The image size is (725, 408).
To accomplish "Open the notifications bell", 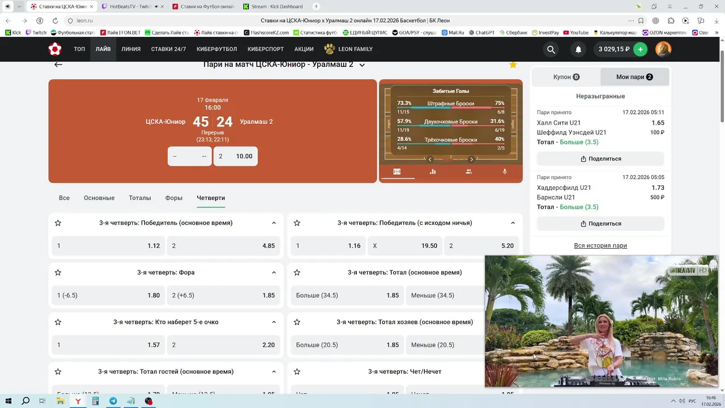I will pyautogui.click(x=578, y=49).
